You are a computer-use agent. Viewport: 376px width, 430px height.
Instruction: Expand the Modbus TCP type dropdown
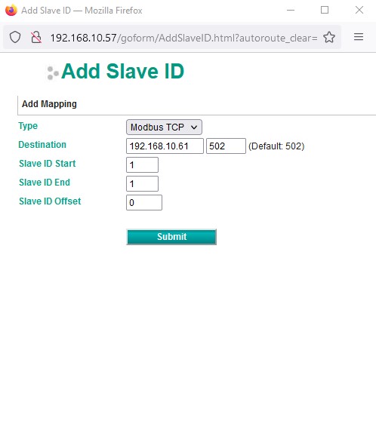[x=164, y=127]
